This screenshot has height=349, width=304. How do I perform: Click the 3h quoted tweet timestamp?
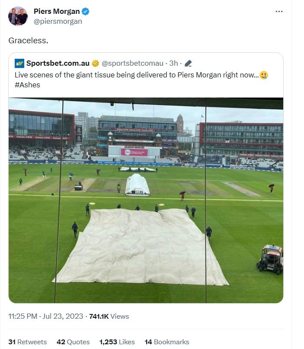(173, 64)
